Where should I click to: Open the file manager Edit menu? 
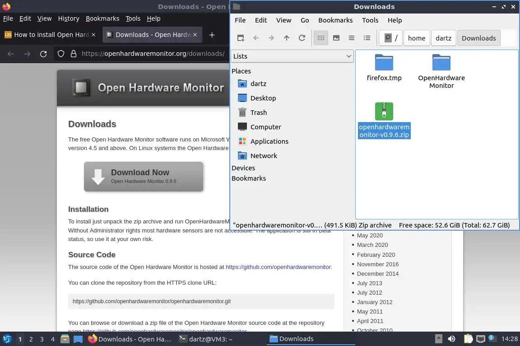[x=260, y=20]
